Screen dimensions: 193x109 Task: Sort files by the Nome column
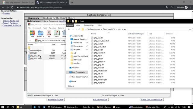coord(93,34)
